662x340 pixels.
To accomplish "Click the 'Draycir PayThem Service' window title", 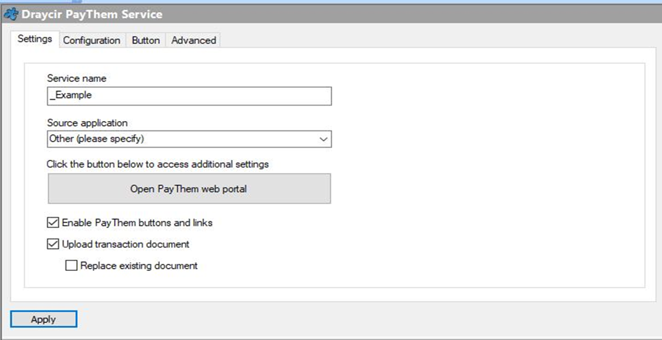I will (x=92, y=14).
